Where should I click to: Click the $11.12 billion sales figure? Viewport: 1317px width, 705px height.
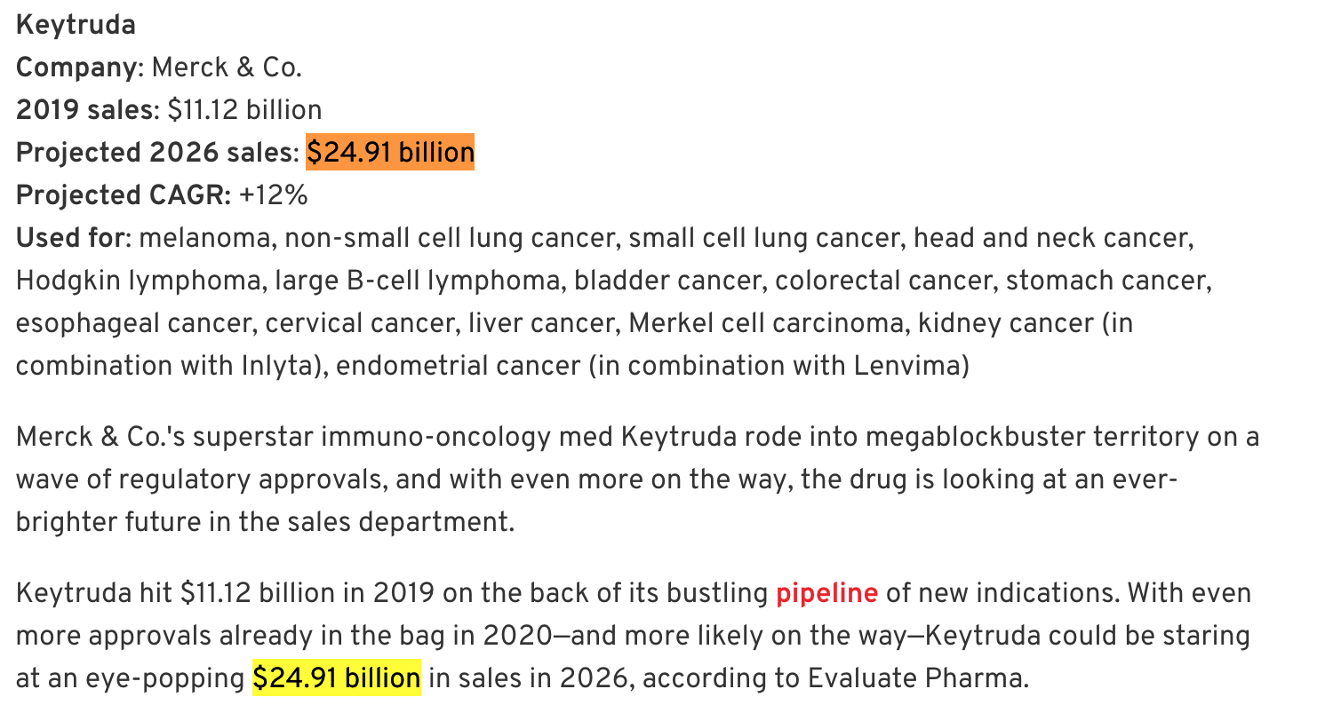pyautogui.click(x=244, y=110)
